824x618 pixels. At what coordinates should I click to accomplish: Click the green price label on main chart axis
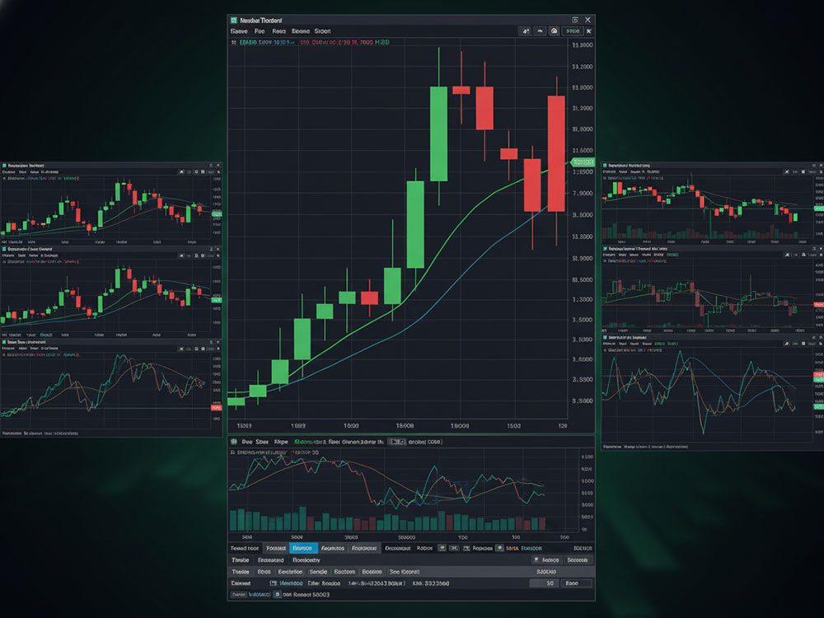click(x=582, y=162)
